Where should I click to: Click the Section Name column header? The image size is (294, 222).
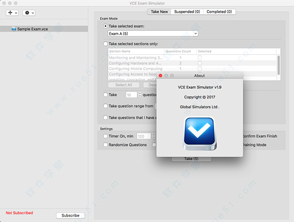click(x=136, y=51)
